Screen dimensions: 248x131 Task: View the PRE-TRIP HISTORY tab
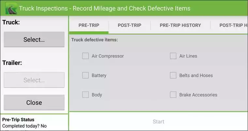(180, 25)
